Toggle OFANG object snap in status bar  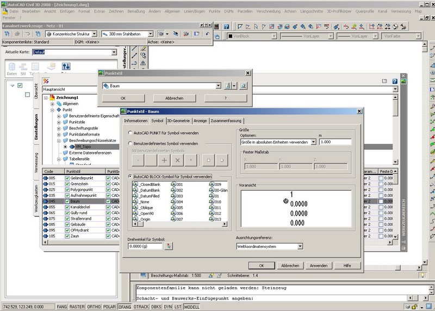[x=125, y=307]
